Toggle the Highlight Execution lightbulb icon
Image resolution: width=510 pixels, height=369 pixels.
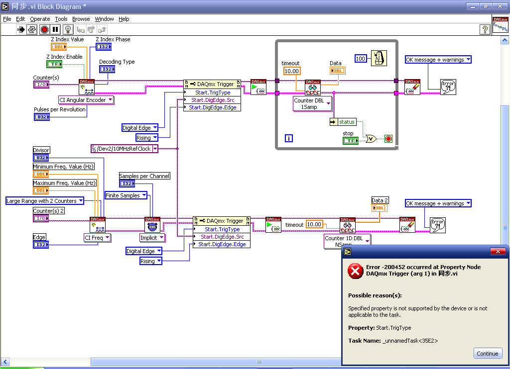point(68,30)
